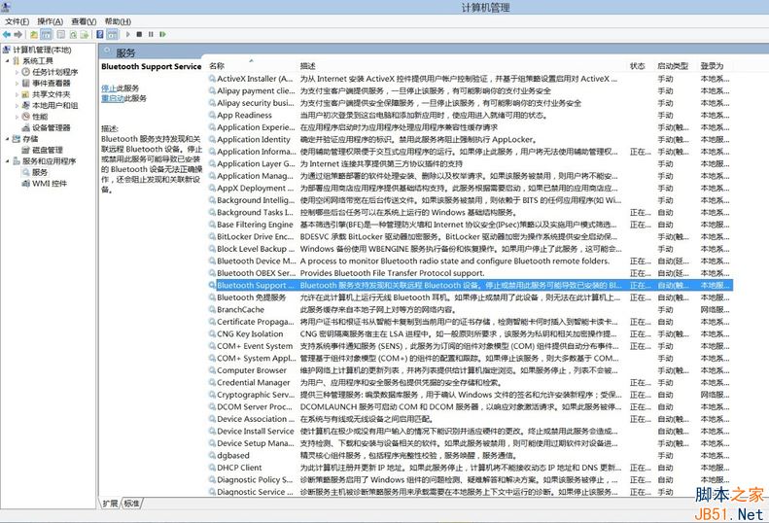Click the Properties toolbar icon
This screenshot has width=769, height=523.
point(61,34)
